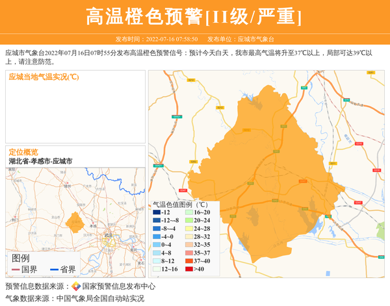The height and width of the screenshot is (306, 390).
Task: Pick the -12 dark blue legend swatch
Action: 157,212
